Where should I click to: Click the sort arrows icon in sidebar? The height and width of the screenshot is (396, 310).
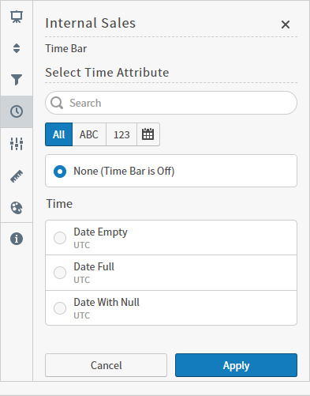(x=17, y=48)
